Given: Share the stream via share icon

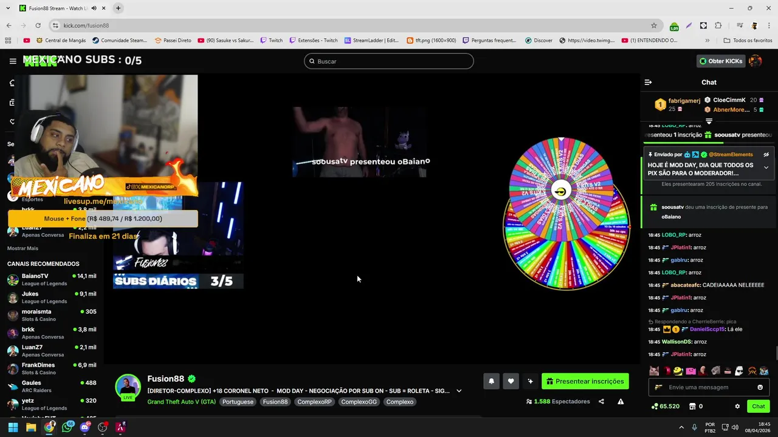Looking at the screenshot, I should coord(601,401).
